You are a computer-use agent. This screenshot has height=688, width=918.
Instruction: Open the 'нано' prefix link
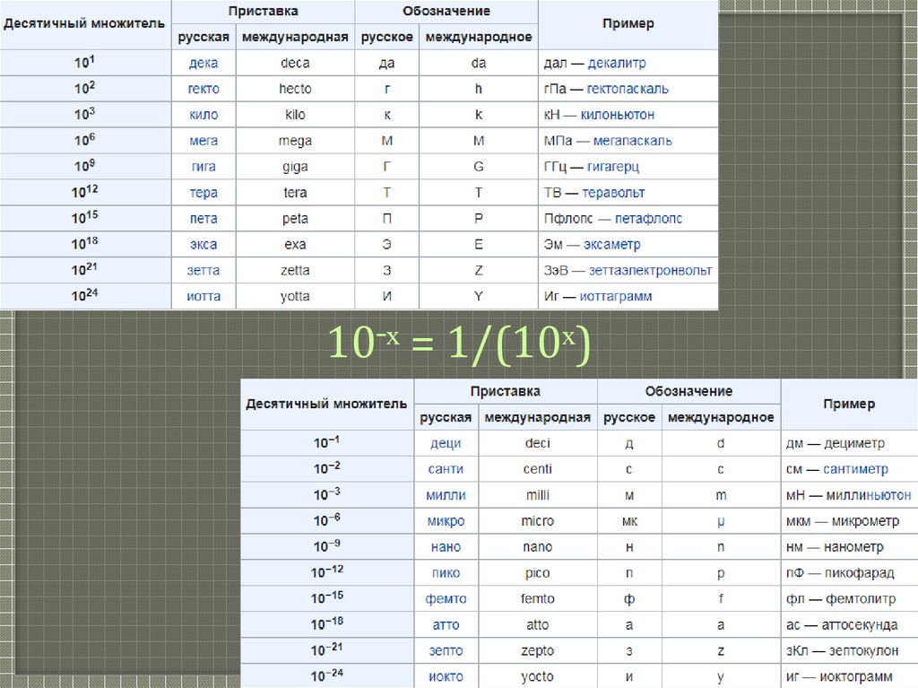(446, 547)
